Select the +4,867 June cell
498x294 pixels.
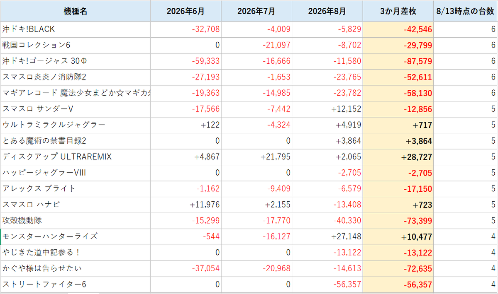point(186,157)
